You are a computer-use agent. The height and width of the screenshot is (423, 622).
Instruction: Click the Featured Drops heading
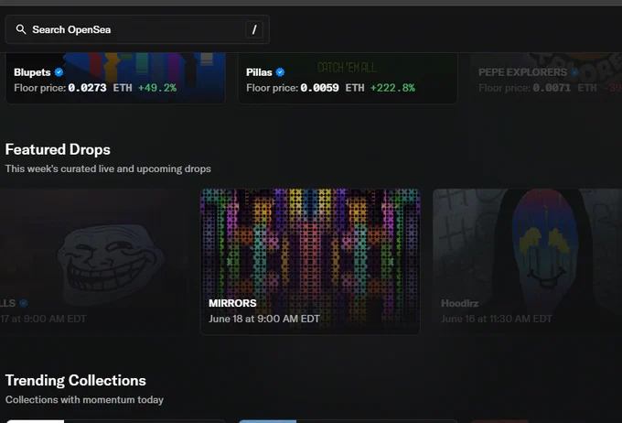point(58,149)
